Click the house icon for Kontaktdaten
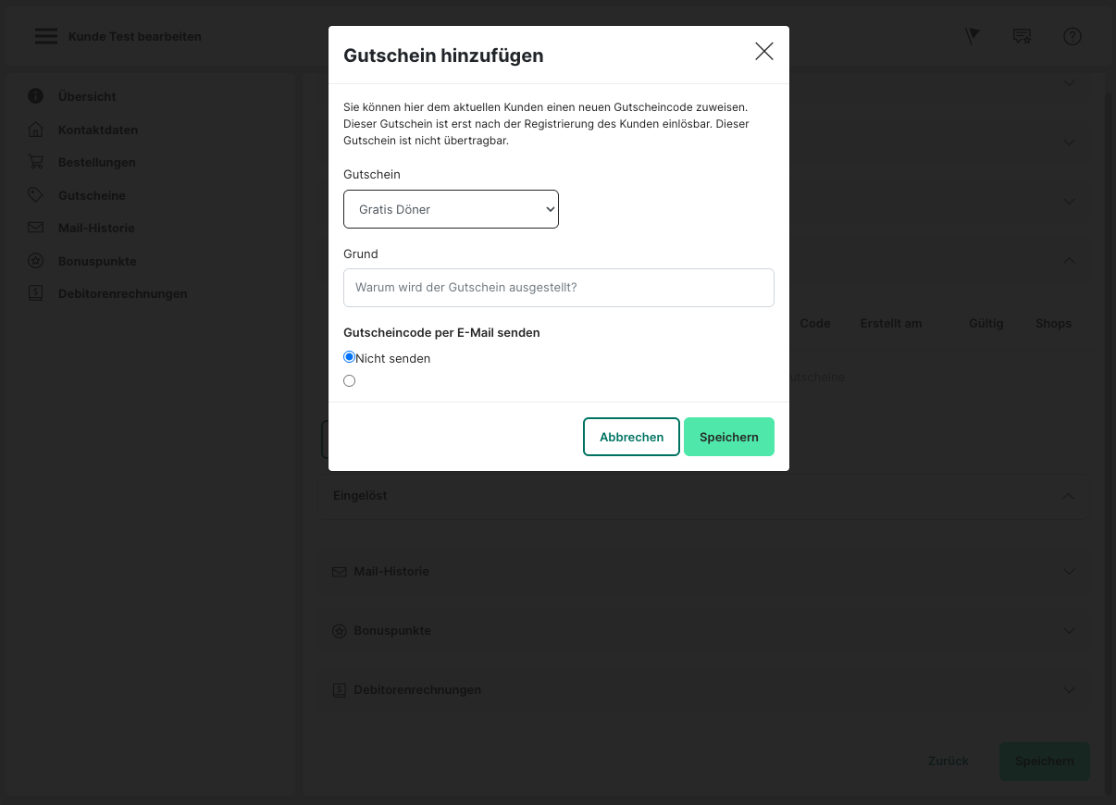 coord(36,130)
